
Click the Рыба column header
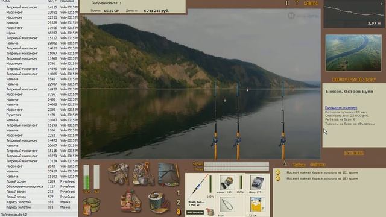[5, 1]
